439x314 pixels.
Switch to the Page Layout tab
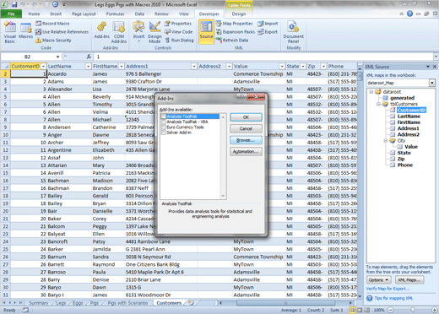click(84, 14)
